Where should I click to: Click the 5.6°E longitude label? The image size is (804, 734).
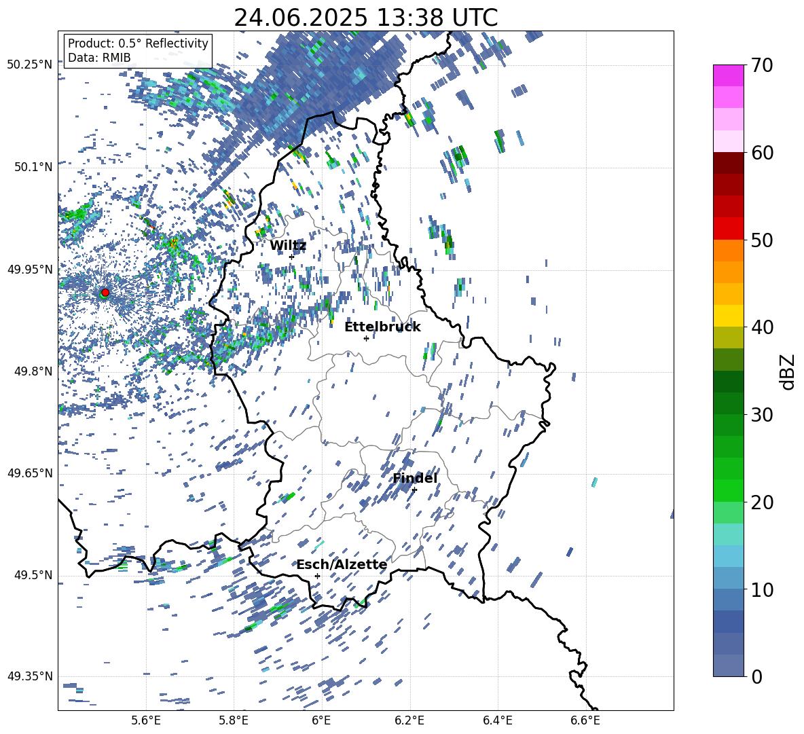click(x=146, y=720)
